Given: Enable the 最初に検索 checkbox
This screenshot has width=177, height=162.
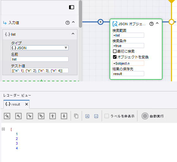Looking at the screenshot, I should [x=115, y=51].
